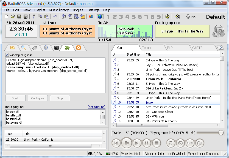Click the On Air waveform progress bar
Screen dimensions: 229x158
[125, 31]
